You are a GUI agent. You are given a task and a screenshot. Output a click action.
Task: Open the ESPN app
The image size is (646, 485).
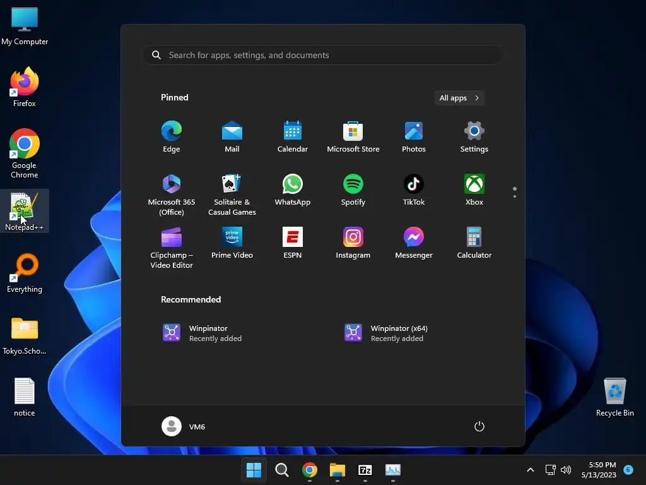pos(293,243)
